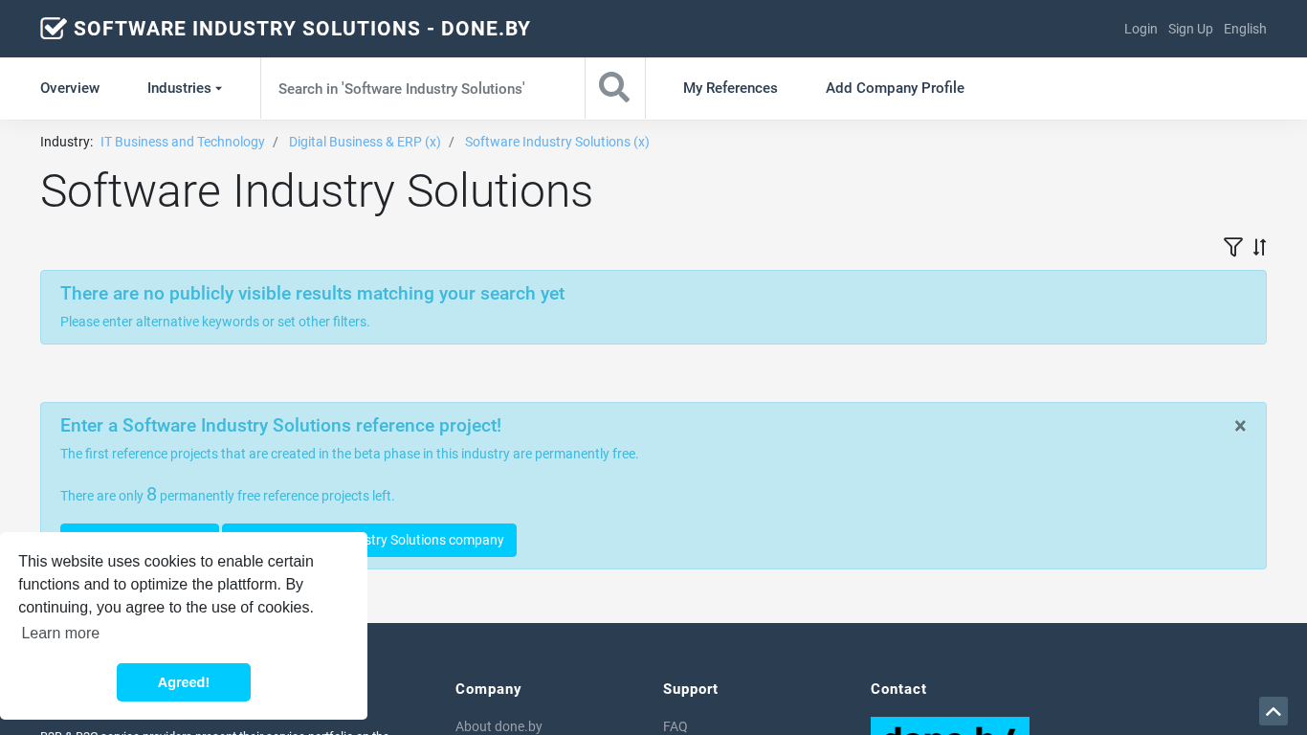1307x735 pixels.
Task: Open the English language selector
Action: point(1245,29)
